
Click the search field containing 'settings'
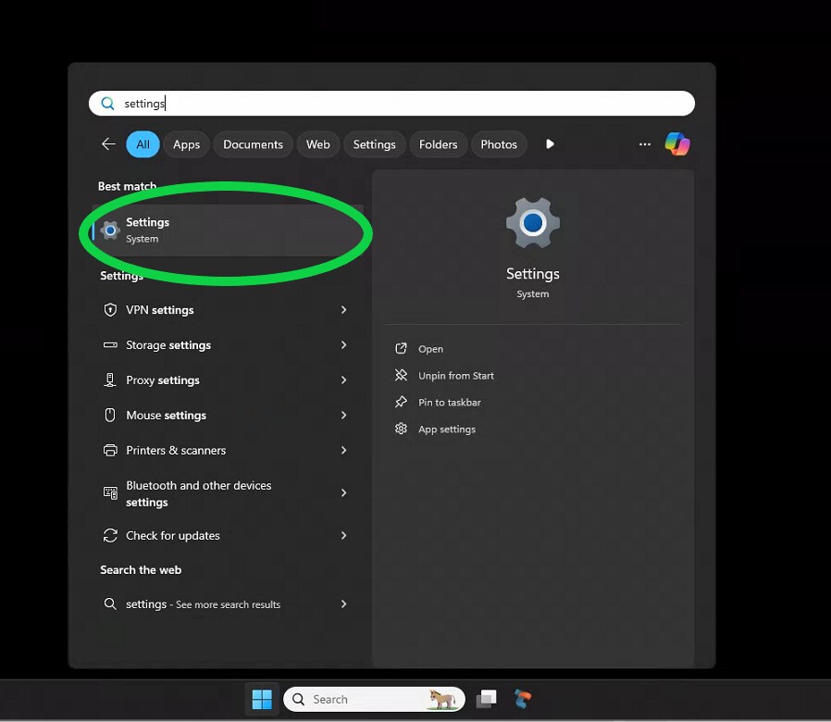pyautogui.click(x=391, y=104)
